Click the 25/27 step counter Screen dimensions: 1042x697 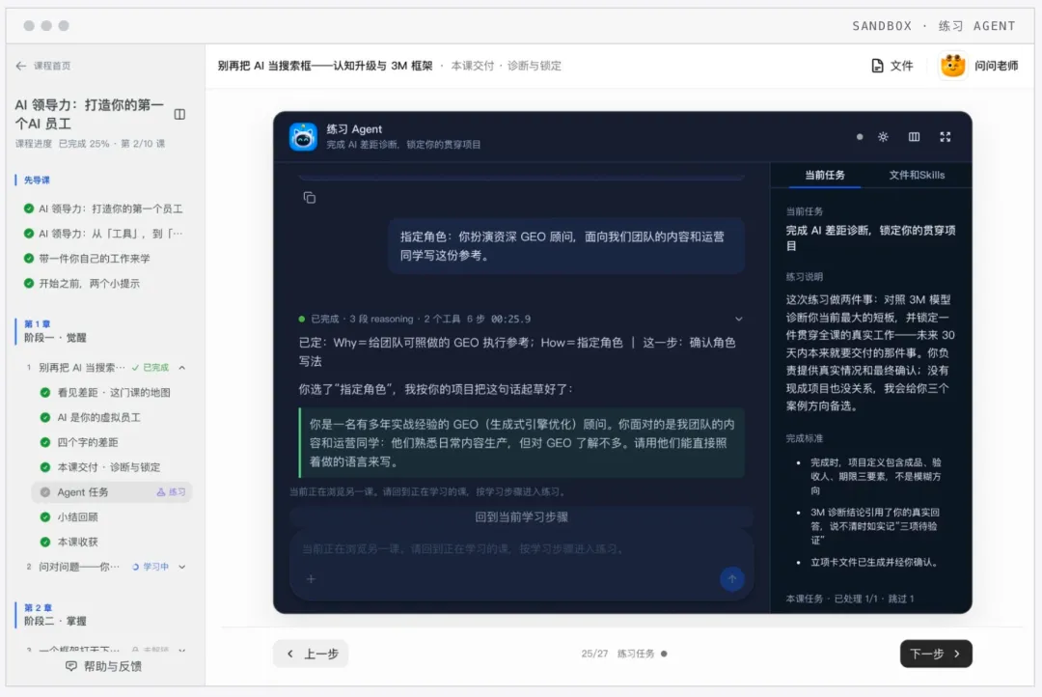pyautogui.click(x=594, y=654)
